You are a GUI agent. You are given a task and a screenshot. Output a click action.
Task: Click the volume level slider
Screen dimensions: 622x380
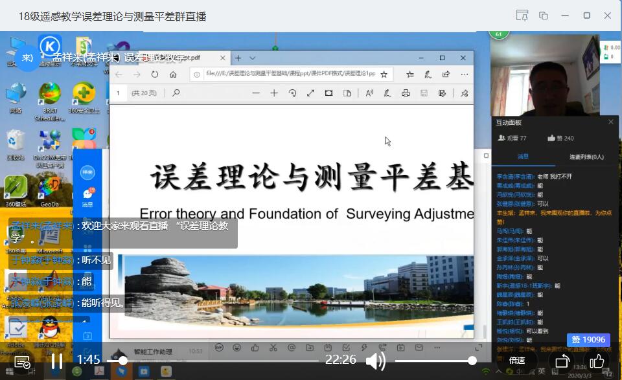tap(434, 361)
